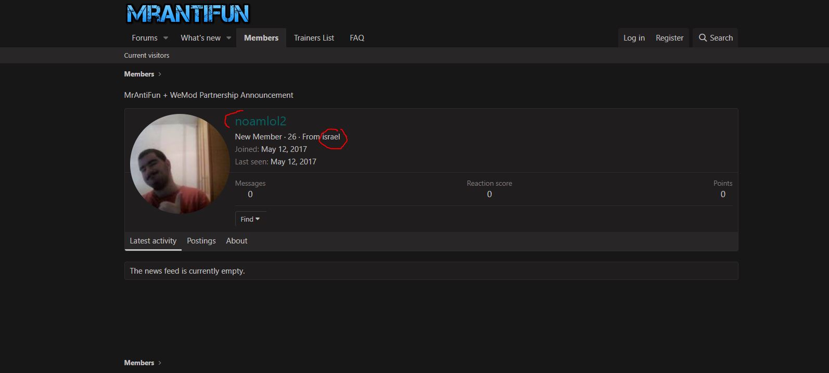Open the WeMod Partnership Announcement notice

click(x=209, y=95)
